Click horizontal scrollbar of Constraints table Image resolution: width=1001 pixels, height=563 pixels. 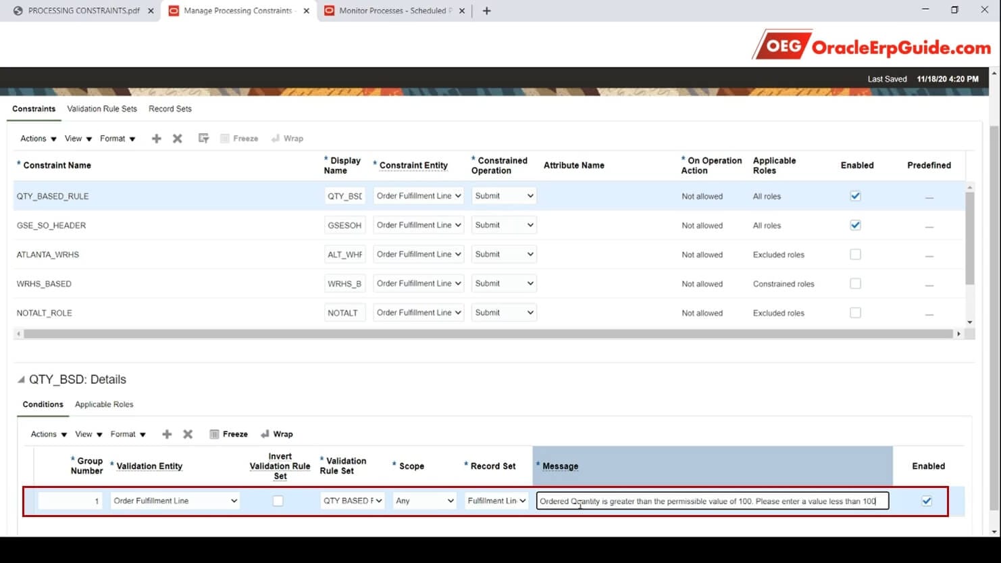(488, 334)
